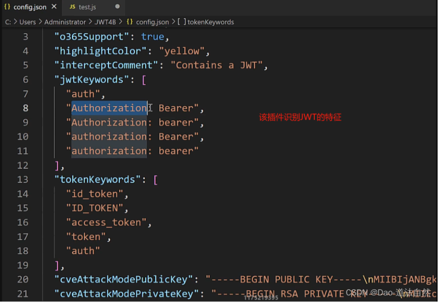Open the C: drive breadcrumb
The height and width of the screenshot is (302, 444).
8,22
